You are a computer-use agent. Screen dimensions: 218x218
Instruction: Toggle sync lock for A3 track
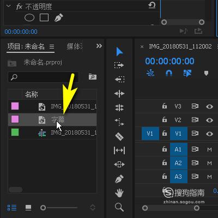(195, 177)
